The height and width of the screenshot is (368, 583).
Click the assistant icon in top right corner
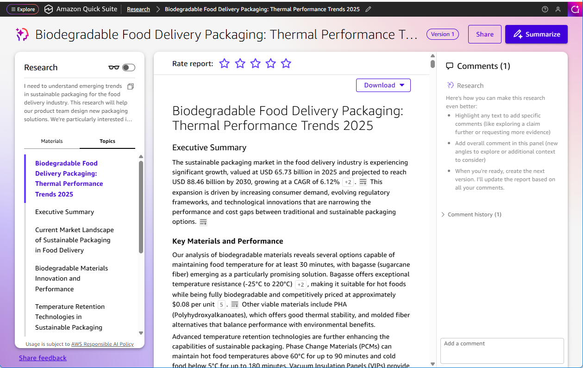[x=575, y=9]
